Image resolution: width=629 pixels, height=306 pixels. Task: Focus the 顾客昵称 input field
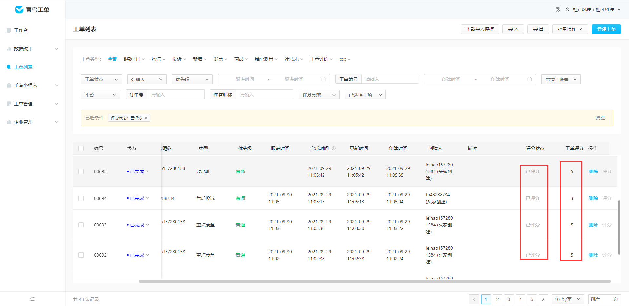(x=265, y=95)
